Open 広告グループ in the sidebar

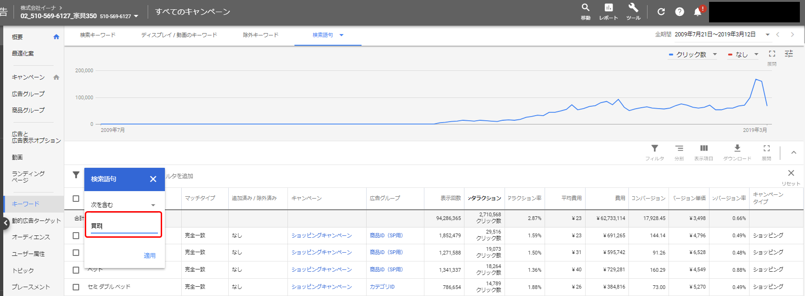pyautogui.click(x=28, y=94)
